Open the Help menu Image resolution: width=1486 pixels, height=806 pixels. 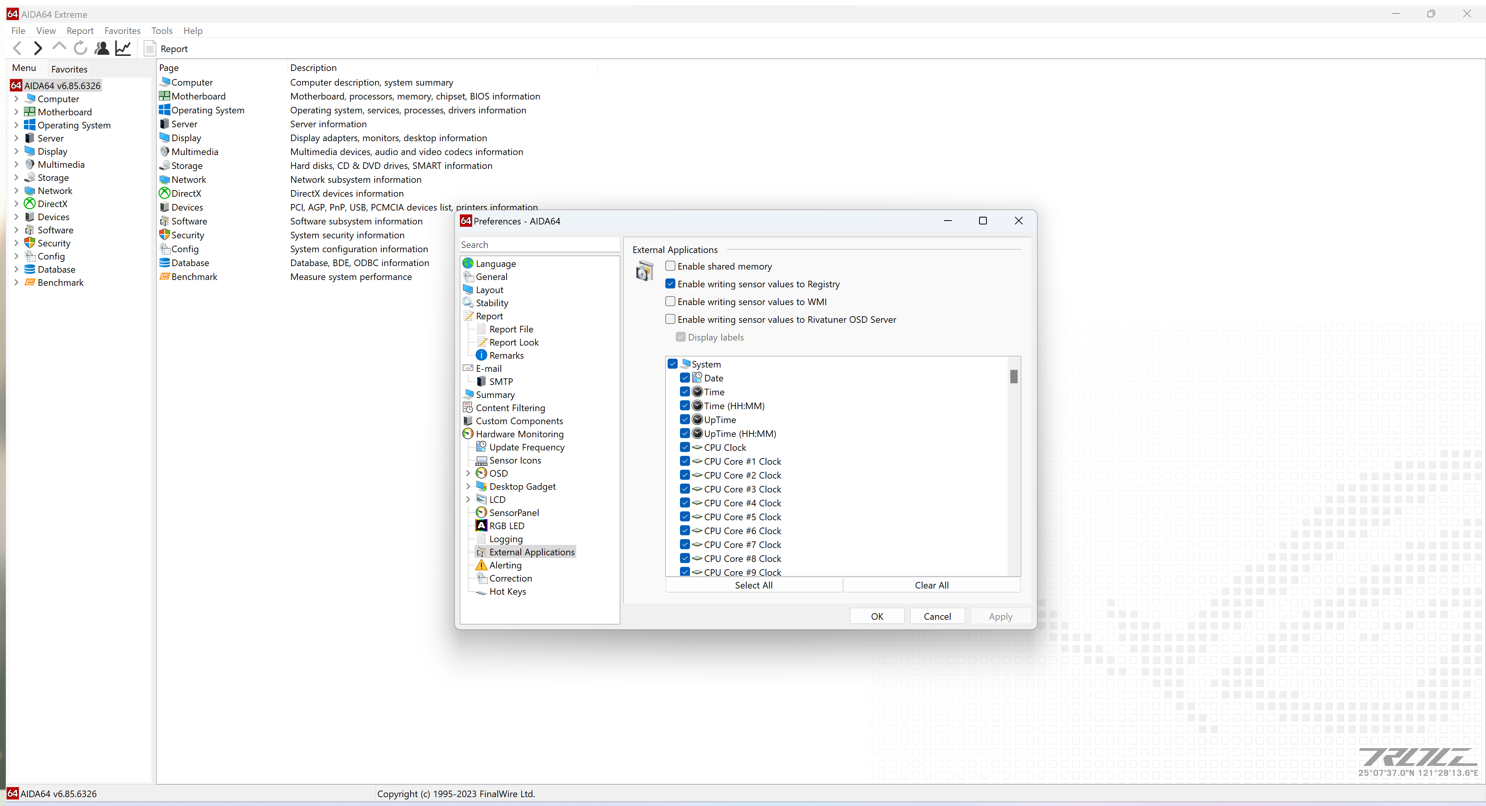193,30
